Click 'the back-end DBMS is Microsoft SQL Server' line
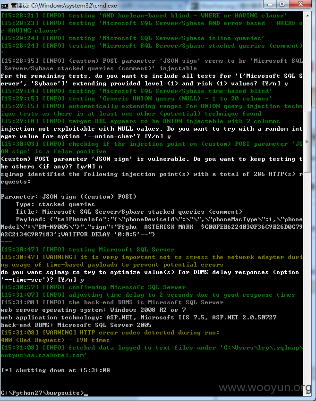The width and height of the screenshot is (316, 401). pos(112,302)
